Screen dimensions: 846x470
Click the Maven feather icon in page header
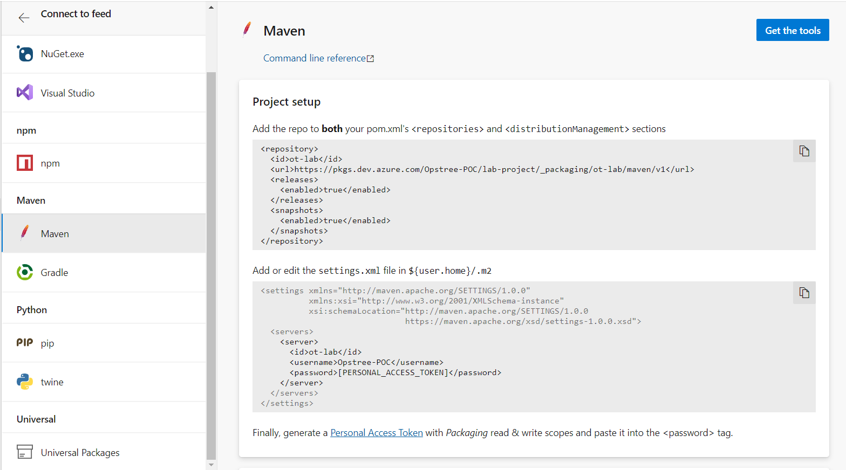pos(247,29)
